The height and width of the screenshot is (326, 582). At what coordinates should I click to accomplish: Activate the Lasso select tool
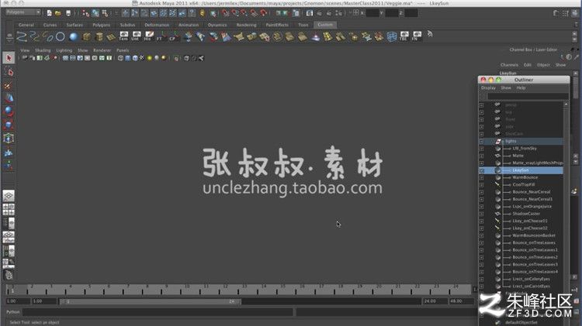click(x=9, y=71)
